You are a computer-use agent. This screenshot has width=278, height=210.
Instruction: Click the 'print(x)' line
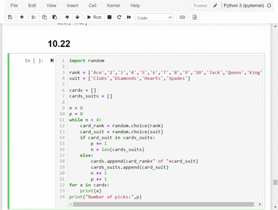[x=90, y=191]
